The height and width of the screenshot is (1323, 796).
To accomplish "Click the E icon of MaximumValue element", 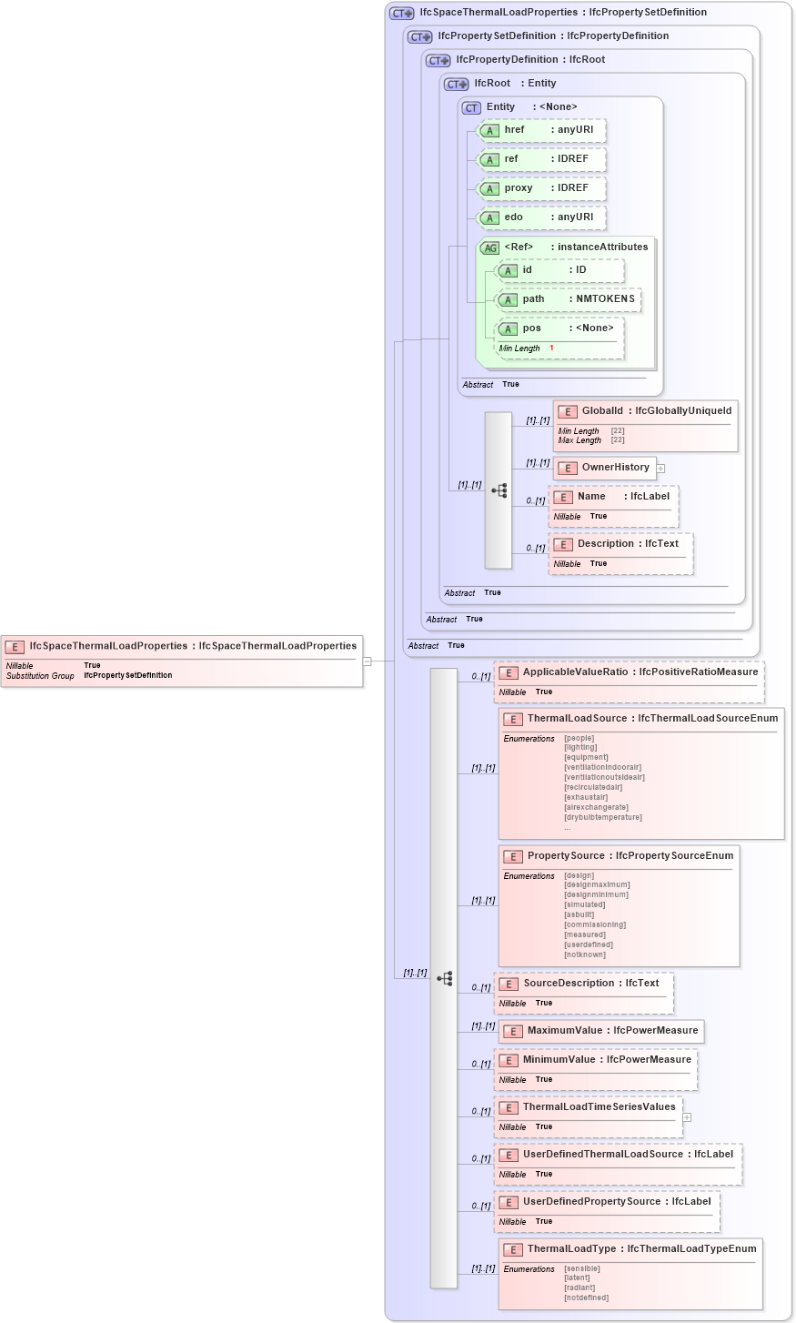I will pos(511,1032).
